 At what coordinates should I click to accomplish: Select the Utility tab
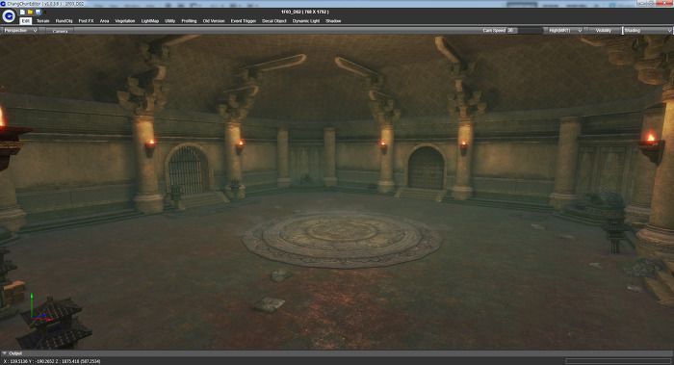click(x=169, y=20)
